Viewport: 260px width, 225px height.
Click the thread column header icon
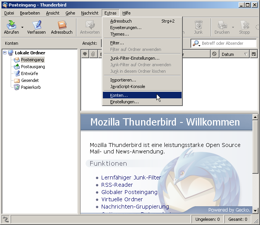pos(85,54)
